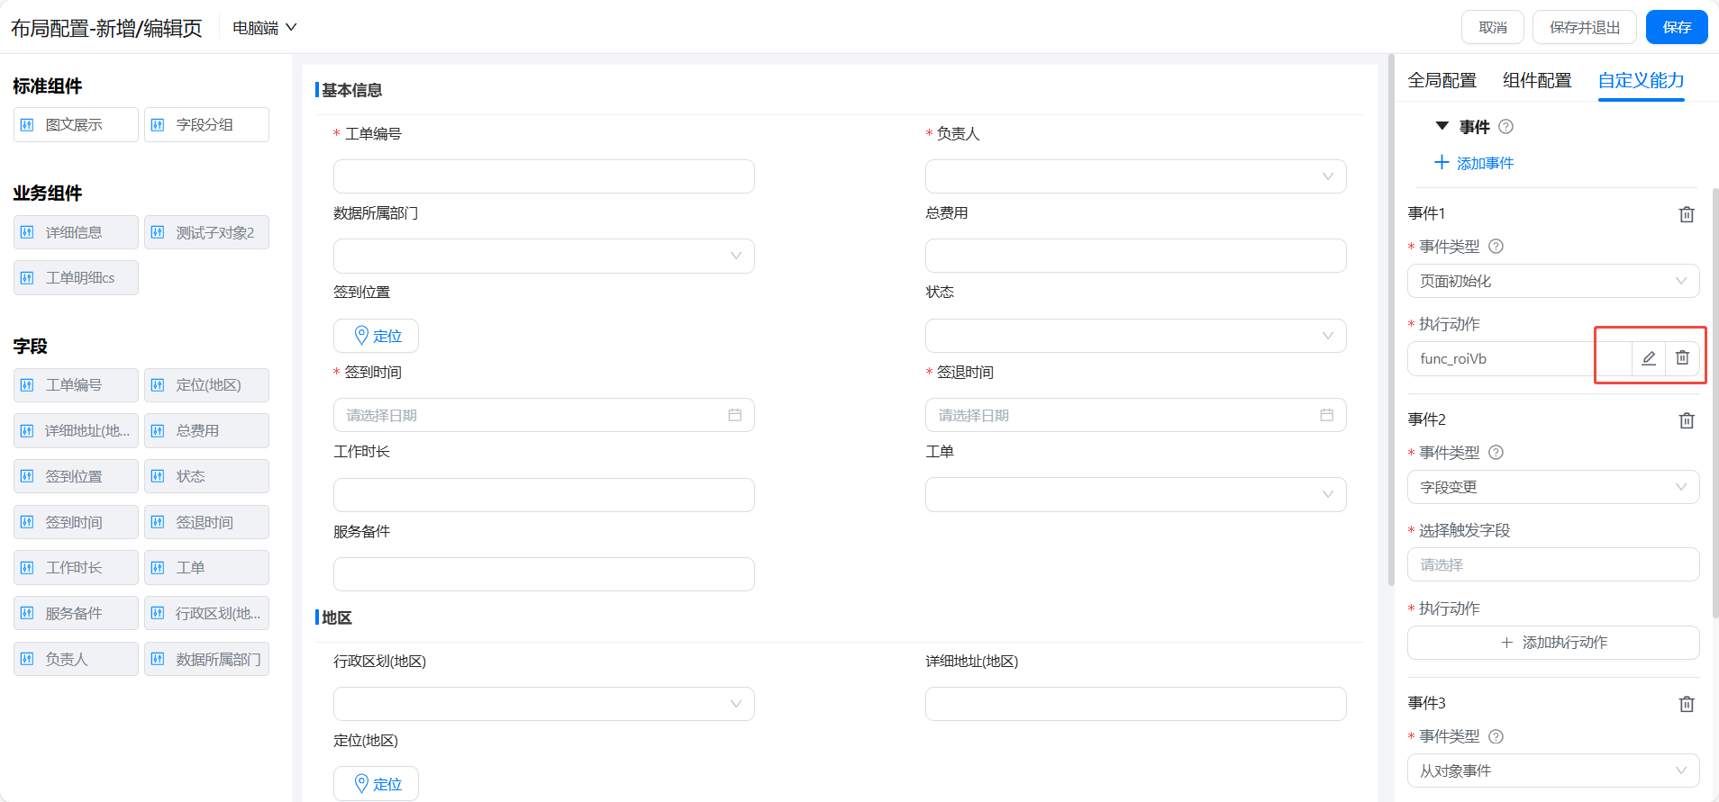Image resolution: width=1719 pixels, height=802 pixels.
Task: Click the calendar icon in 签到时间 field
Action: click(x=735, y=415)
